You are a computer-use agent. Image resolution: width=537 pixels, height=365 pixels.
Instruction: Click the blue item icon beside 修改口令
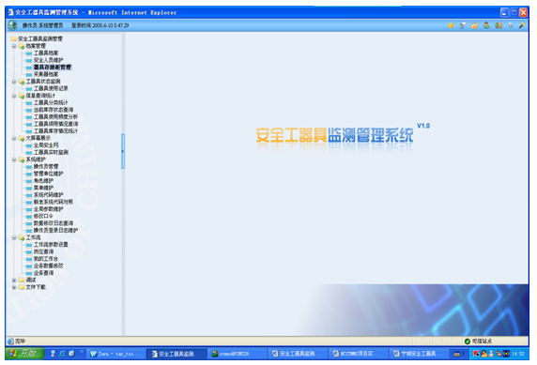tap(29, 217)
